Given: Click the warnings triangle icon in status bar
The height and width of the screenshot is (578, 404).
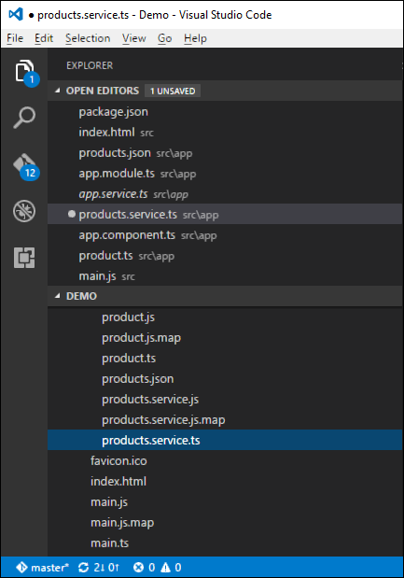Looking at the screenshot, I should click(x=166, y=568).
